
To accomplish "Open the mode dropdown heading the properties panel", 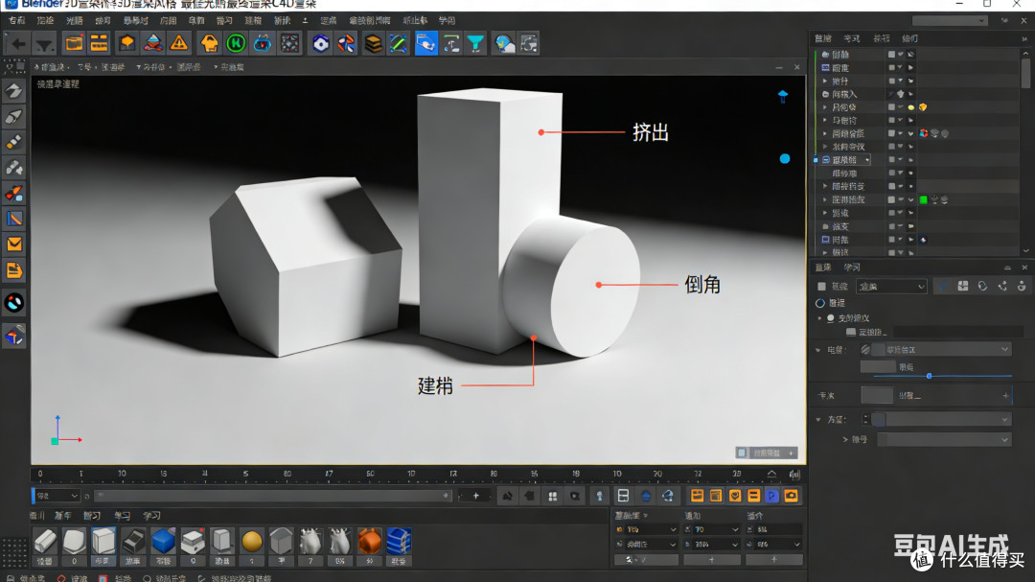I will click(x=892, y=286).
